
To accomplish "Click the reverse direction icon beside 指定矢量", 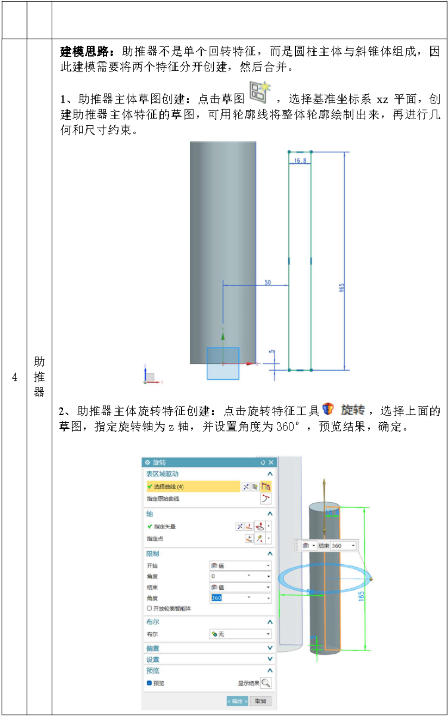I will 239,526.
